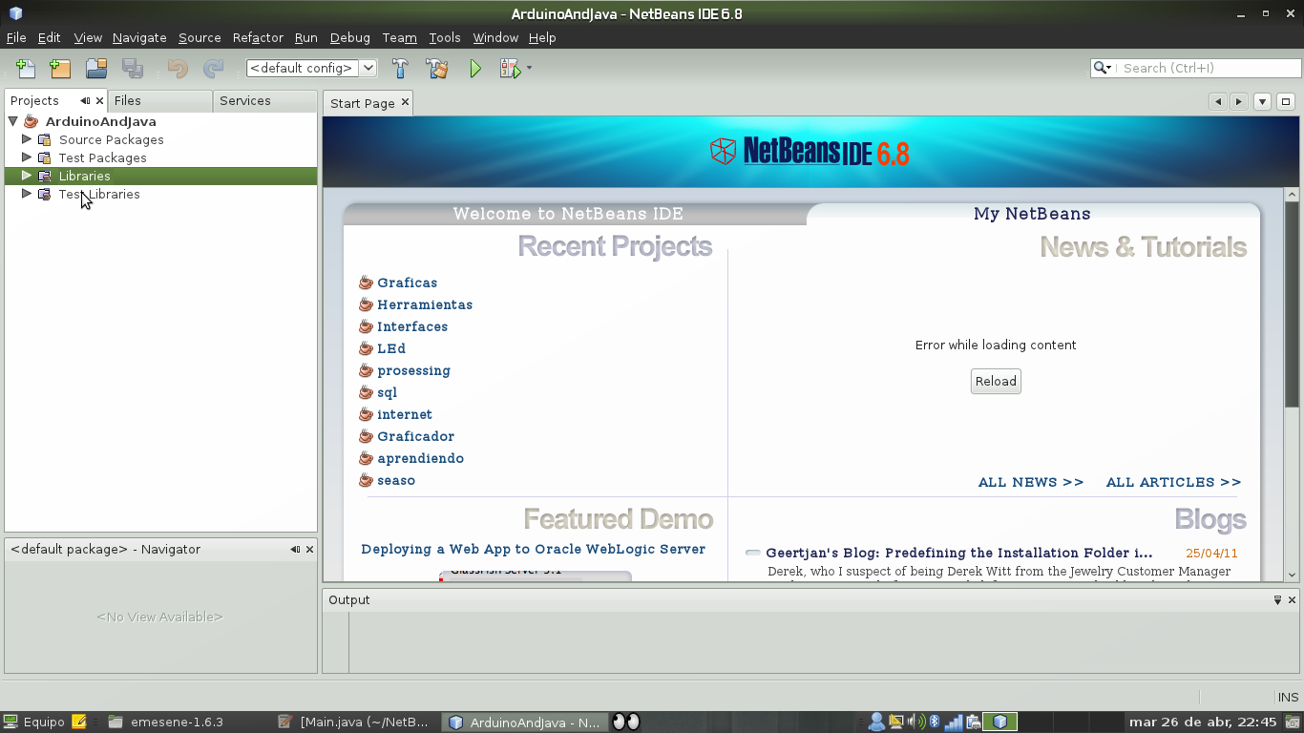The width and height of the screenshot is (1304, 733).
Task: Click the New Project toolbar icon
Action: (x=60, y=68)
